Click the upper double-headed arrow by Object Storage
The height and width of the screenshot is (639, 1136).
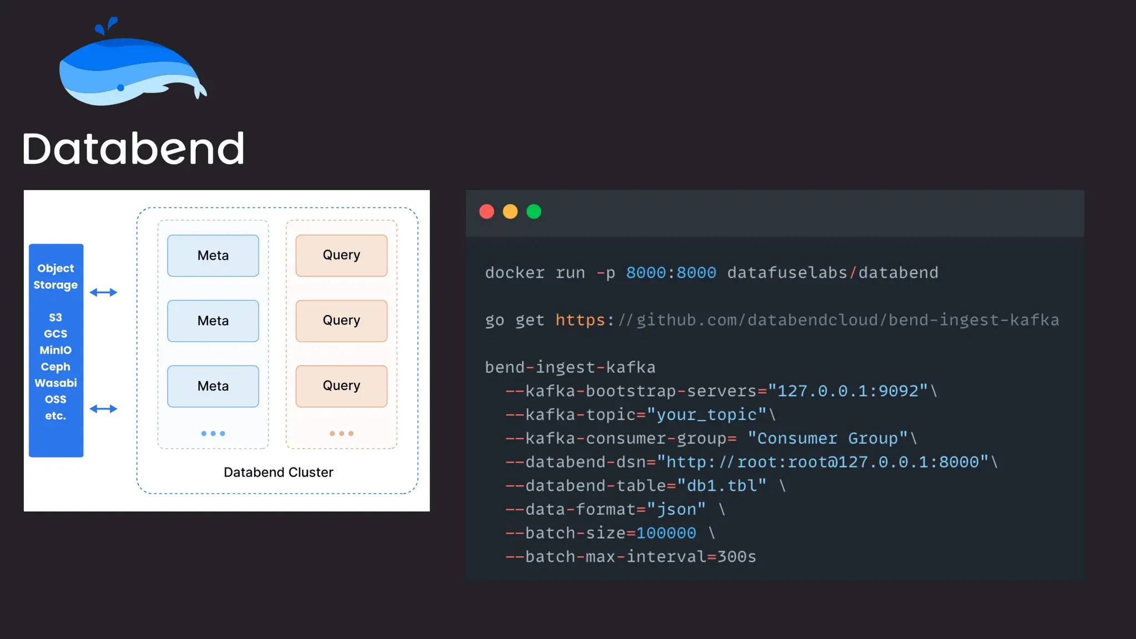point(103,292)
